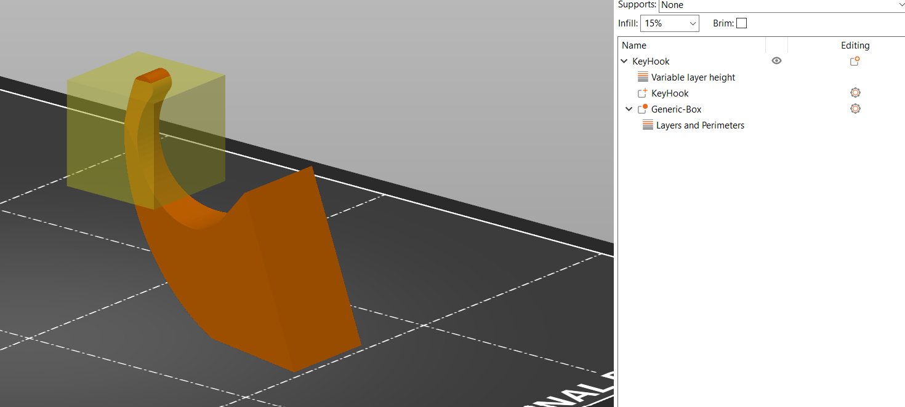Collapse the Generic-Box modifier entry
The height and width of the screenshot is (407, 905).
[x=629, y=109]
